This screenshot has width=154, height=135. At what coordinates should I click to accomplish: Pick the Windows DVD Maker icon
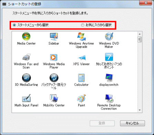coord(109,36)
